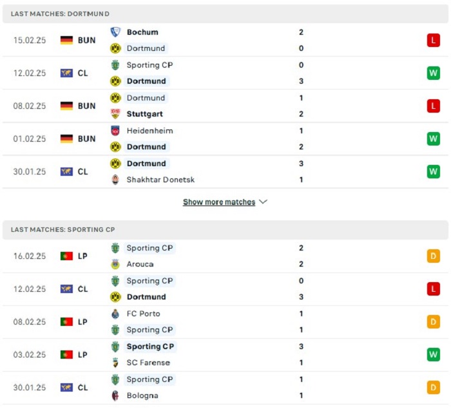
Task: Click the Stuttgart club crest icon
Action: (115, 114)
